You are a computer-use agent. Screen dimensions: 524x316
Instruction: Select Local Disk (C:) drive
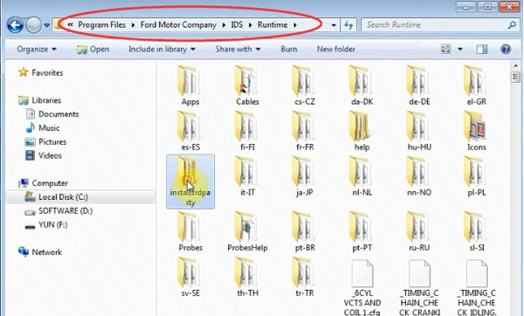80,197
